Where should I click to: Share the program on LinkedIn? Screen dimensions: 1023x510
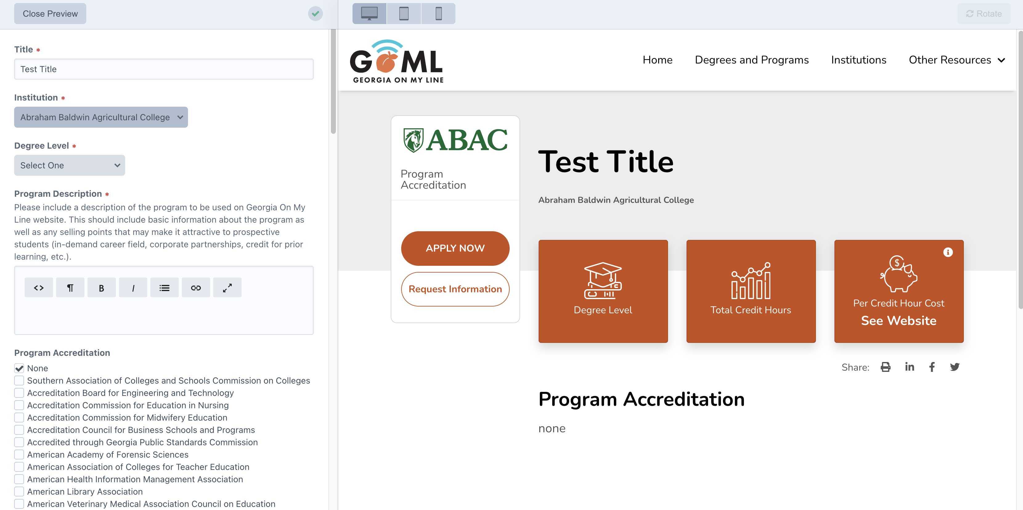909,367
